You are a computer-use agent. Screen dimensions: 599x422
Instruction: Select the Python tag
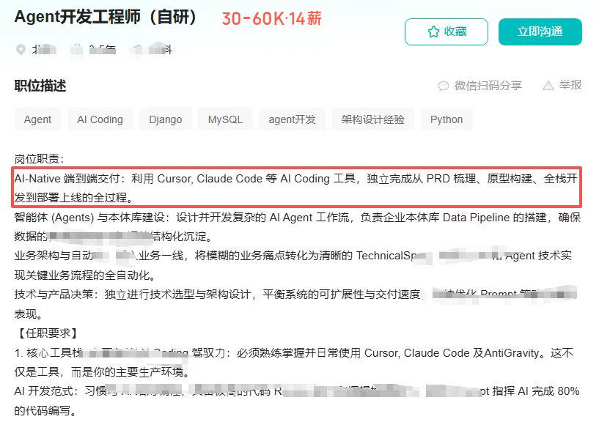447,119
